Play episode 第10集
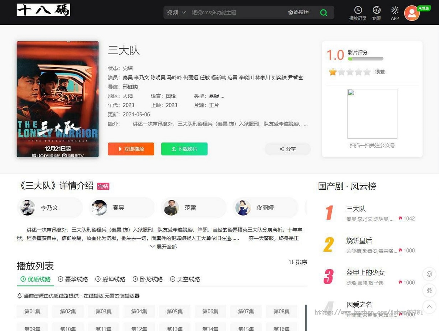The width and height of the screenshot is (439, 331). pos(68,327)
